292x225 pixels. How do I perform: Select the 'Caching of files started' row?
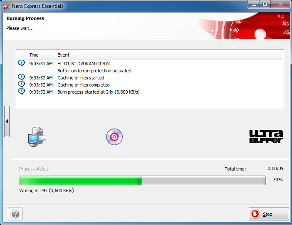(x=150, y=78)
